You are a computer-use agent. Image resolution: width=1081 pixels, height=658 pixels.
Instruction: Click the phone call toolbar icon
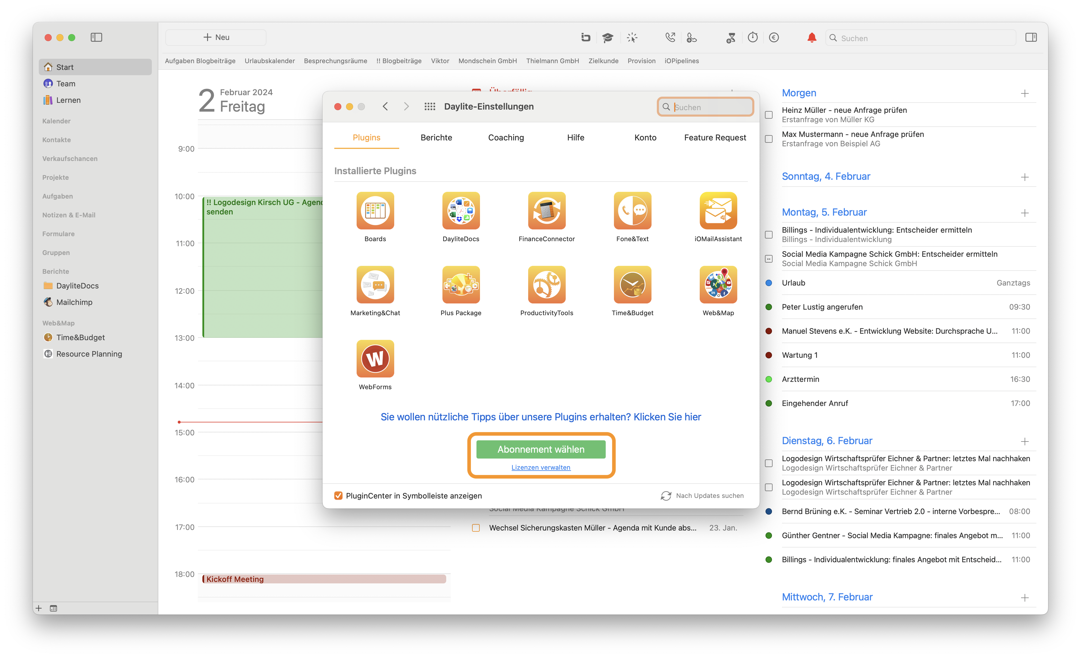pyautogui.click(x=670, y=38)
